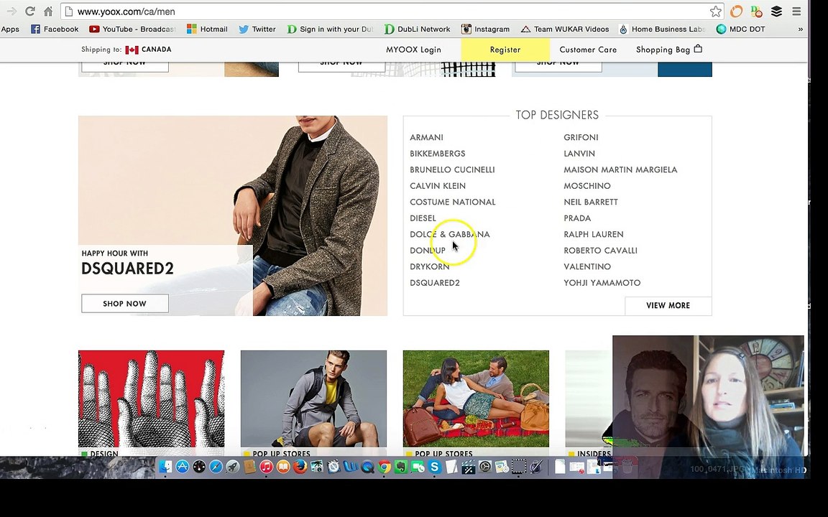Open System Preferences from the Dock
The image size is (828, 517).
coord(484,466)
